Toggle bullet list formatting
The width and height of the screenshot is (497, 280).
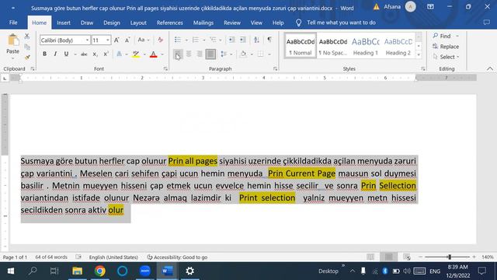(x=178, y=40)
